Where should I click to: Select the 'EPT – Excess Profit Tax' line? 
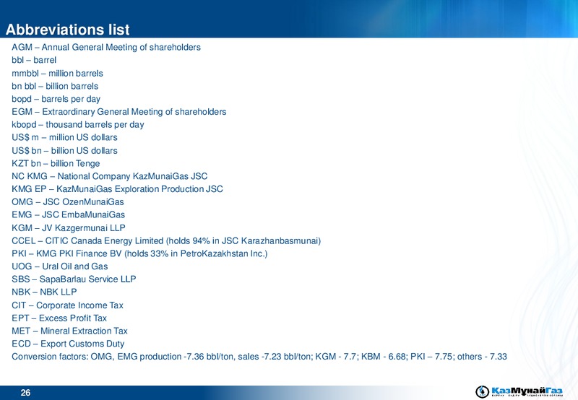click(x=59, y=318)
